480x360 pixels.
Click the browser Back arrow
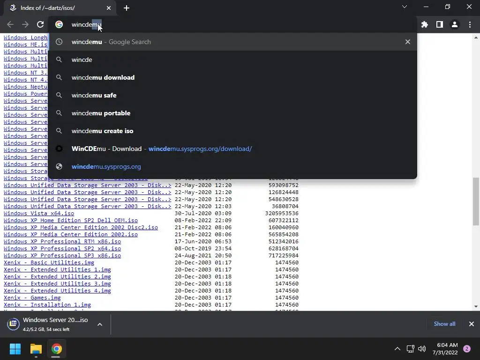[10, 24]
